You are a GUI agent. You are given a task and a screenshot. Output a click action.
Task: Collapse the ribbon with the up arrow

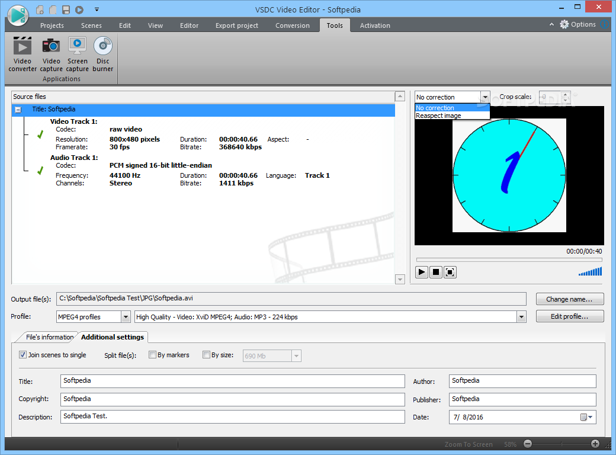point(551,24)
